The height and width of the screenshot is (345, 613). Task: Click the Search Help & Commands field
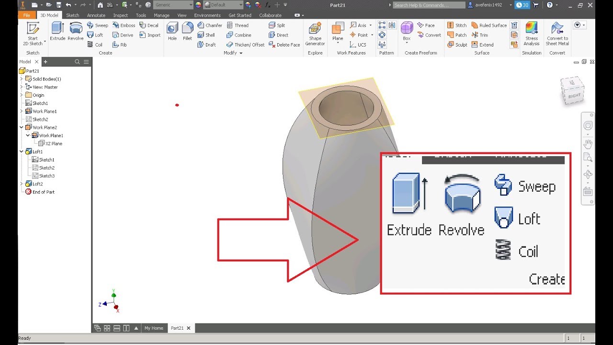click(x=429, y=5)
